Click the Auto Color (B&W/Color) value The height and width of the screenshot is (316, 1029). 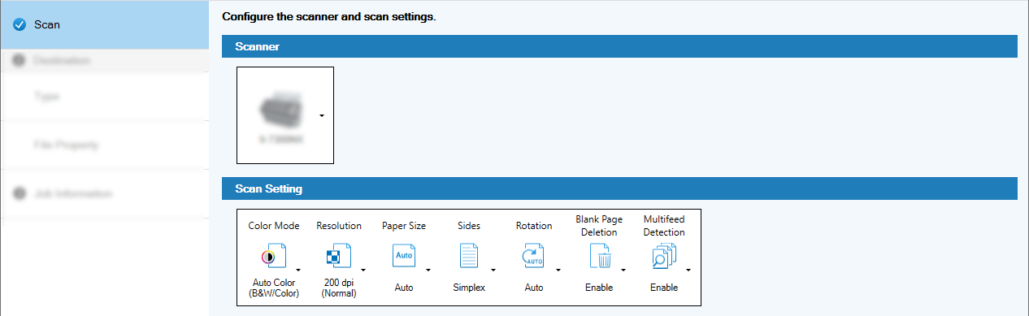pyautogui.click(x=274, y=288)
